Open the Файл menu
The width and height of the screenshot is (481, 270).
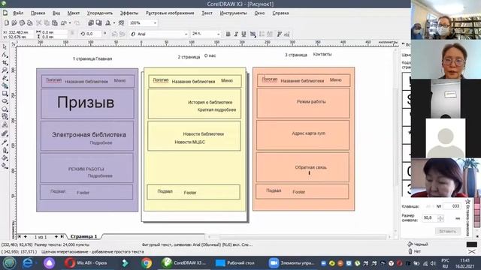point(18,13)
